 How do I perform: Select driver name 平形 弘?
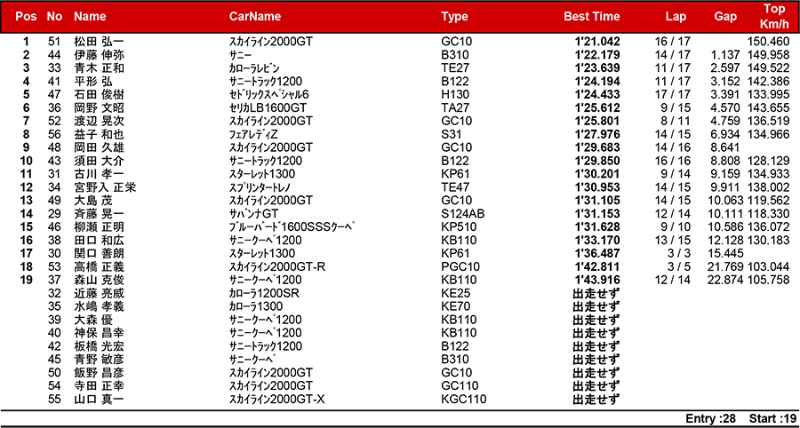[x=93, y=82]
